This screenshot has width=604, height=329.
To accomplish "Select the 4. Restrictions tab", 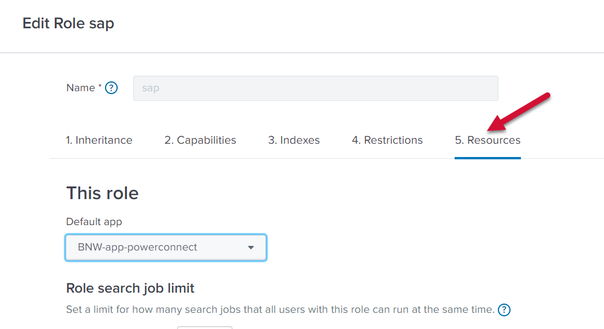I will tap(387, 140).
